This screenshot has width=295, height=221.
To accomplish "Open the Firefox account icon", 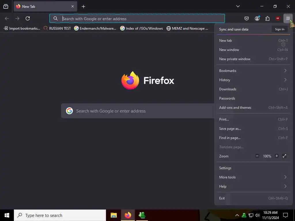I will [x=257, y=18].
